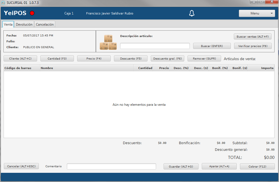Click the printer icon in title bar
279x182 pixels.
point(3,3)
